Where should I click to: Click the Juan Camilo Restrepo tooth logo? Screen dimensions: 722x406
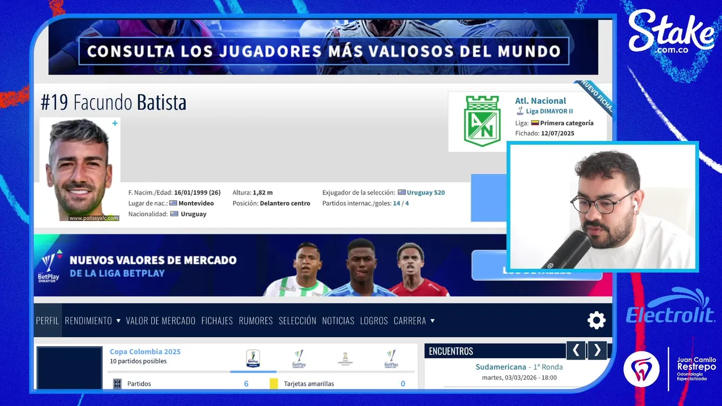[641, 369]
